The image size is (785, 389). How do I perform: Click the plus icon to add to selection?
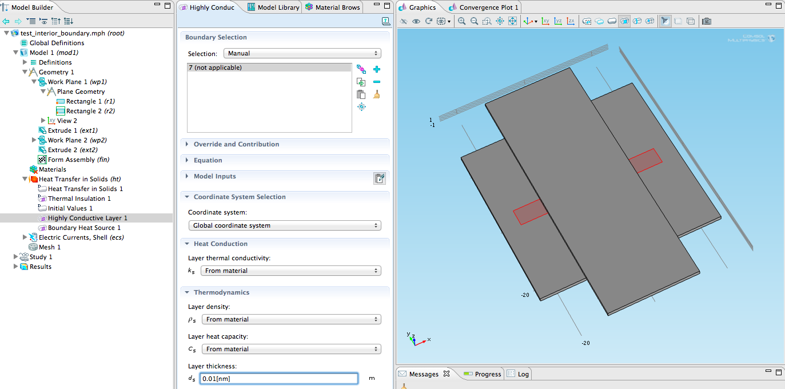point(377,69)
